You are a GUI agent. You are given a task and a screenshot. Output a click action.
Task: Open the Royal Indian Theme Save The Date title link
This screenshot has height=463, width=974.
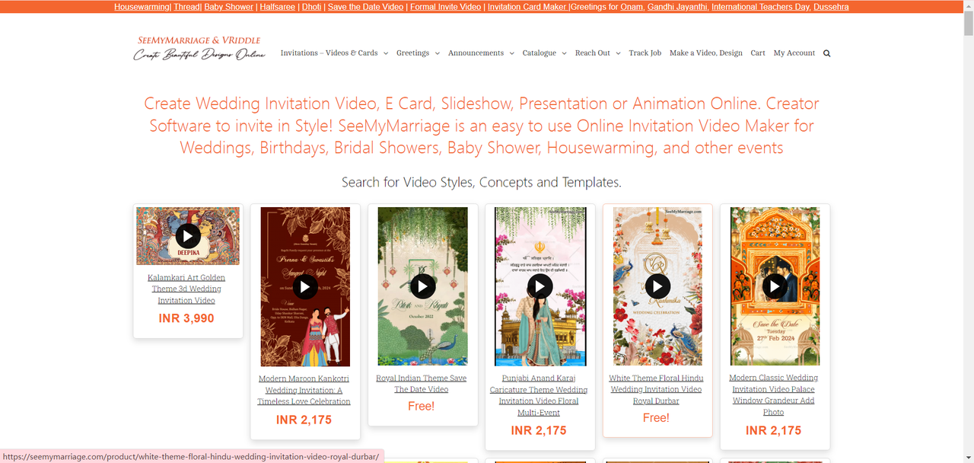[x=422, y=384]
